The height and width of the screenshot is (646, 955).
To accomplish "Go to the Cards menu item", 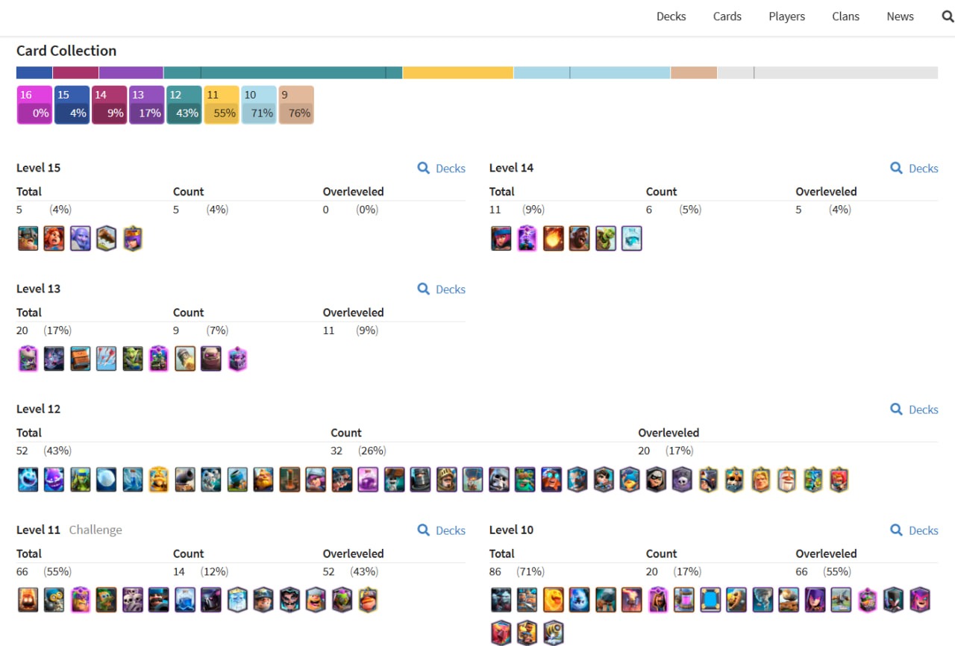I will (x=727, y=16).
